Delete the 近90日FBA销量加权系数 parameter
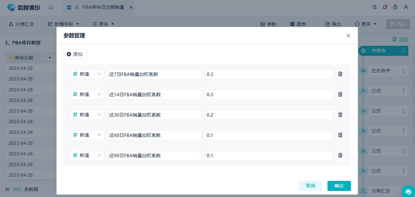415x197 pixels. [x=340, y=156]
